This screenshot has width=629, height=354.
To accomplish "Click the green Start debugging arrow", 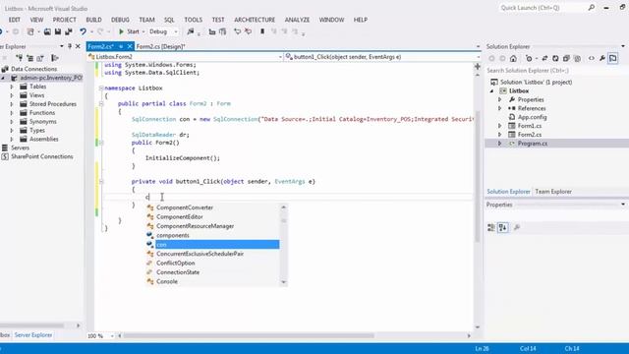I will (121, 31).
